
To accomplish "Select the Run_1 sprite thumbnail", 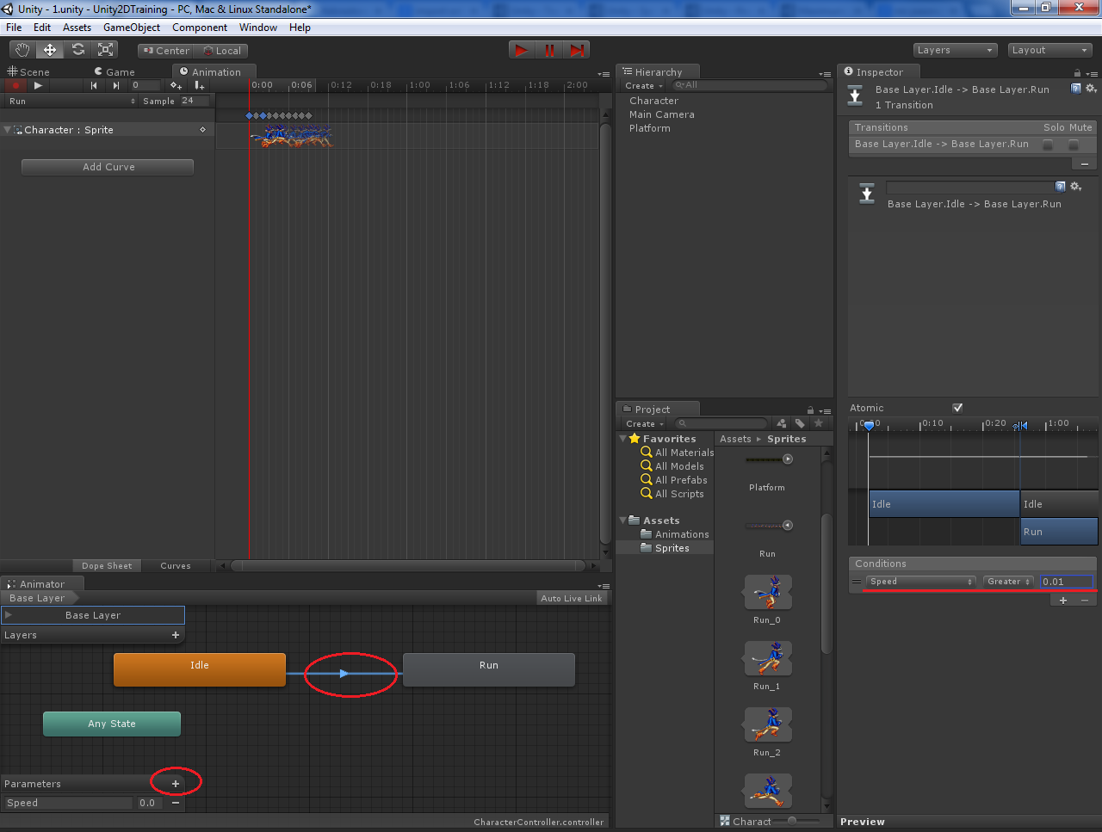I will point(767,658).
